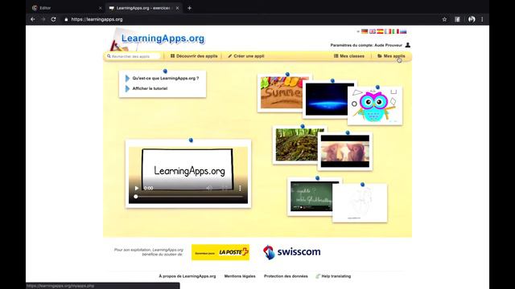
Task: Switch site language to Italian flag
Action: tap(395, 31)
